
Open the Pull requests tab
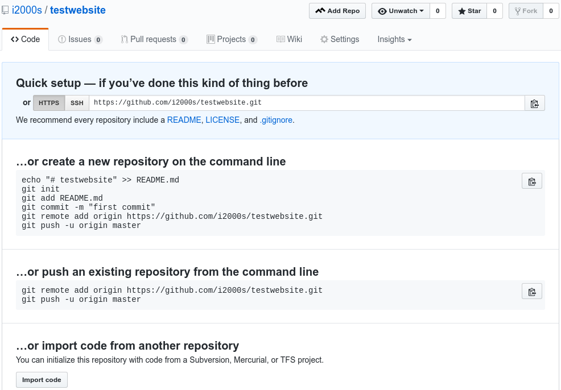(x=154, y=39)
